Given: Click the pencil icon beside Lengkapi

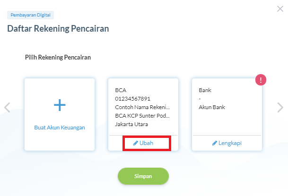Looking at the screenshot, I should coord(215,143).
